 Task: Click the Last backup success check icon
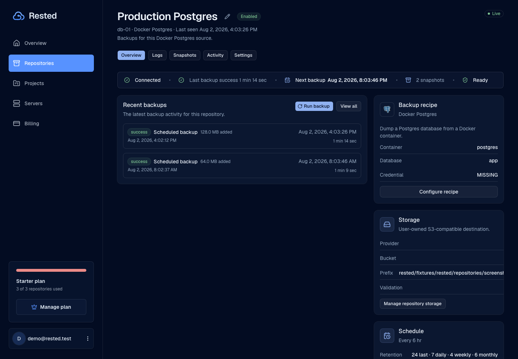[181, 80]
